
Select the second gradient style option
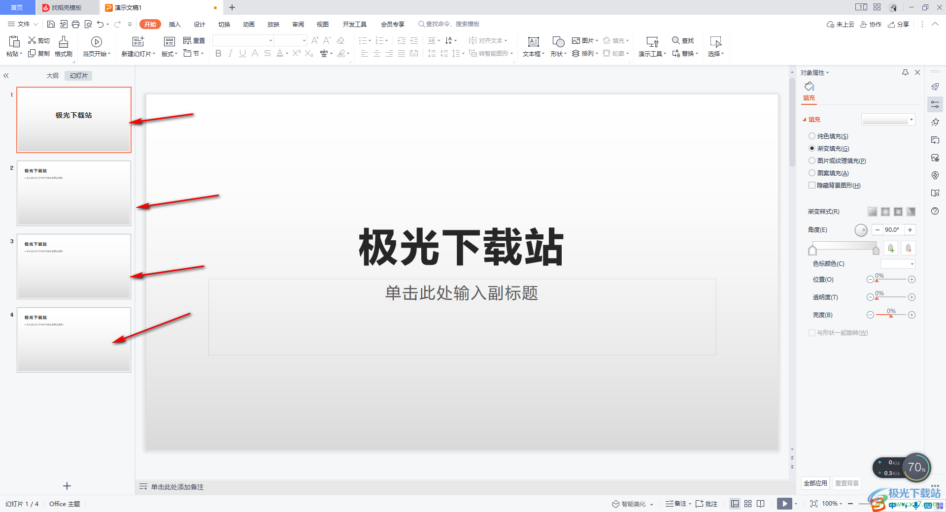click(885, 211)
